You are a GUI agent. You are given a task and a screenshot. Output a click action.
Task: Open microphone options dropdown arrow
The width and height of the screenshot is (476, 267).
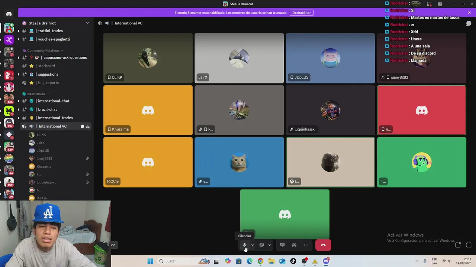tap(252, 245)
